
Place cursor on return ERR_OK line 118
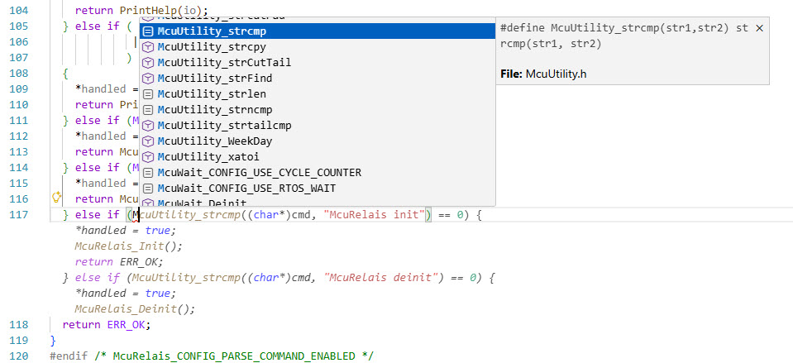[107, 325]
